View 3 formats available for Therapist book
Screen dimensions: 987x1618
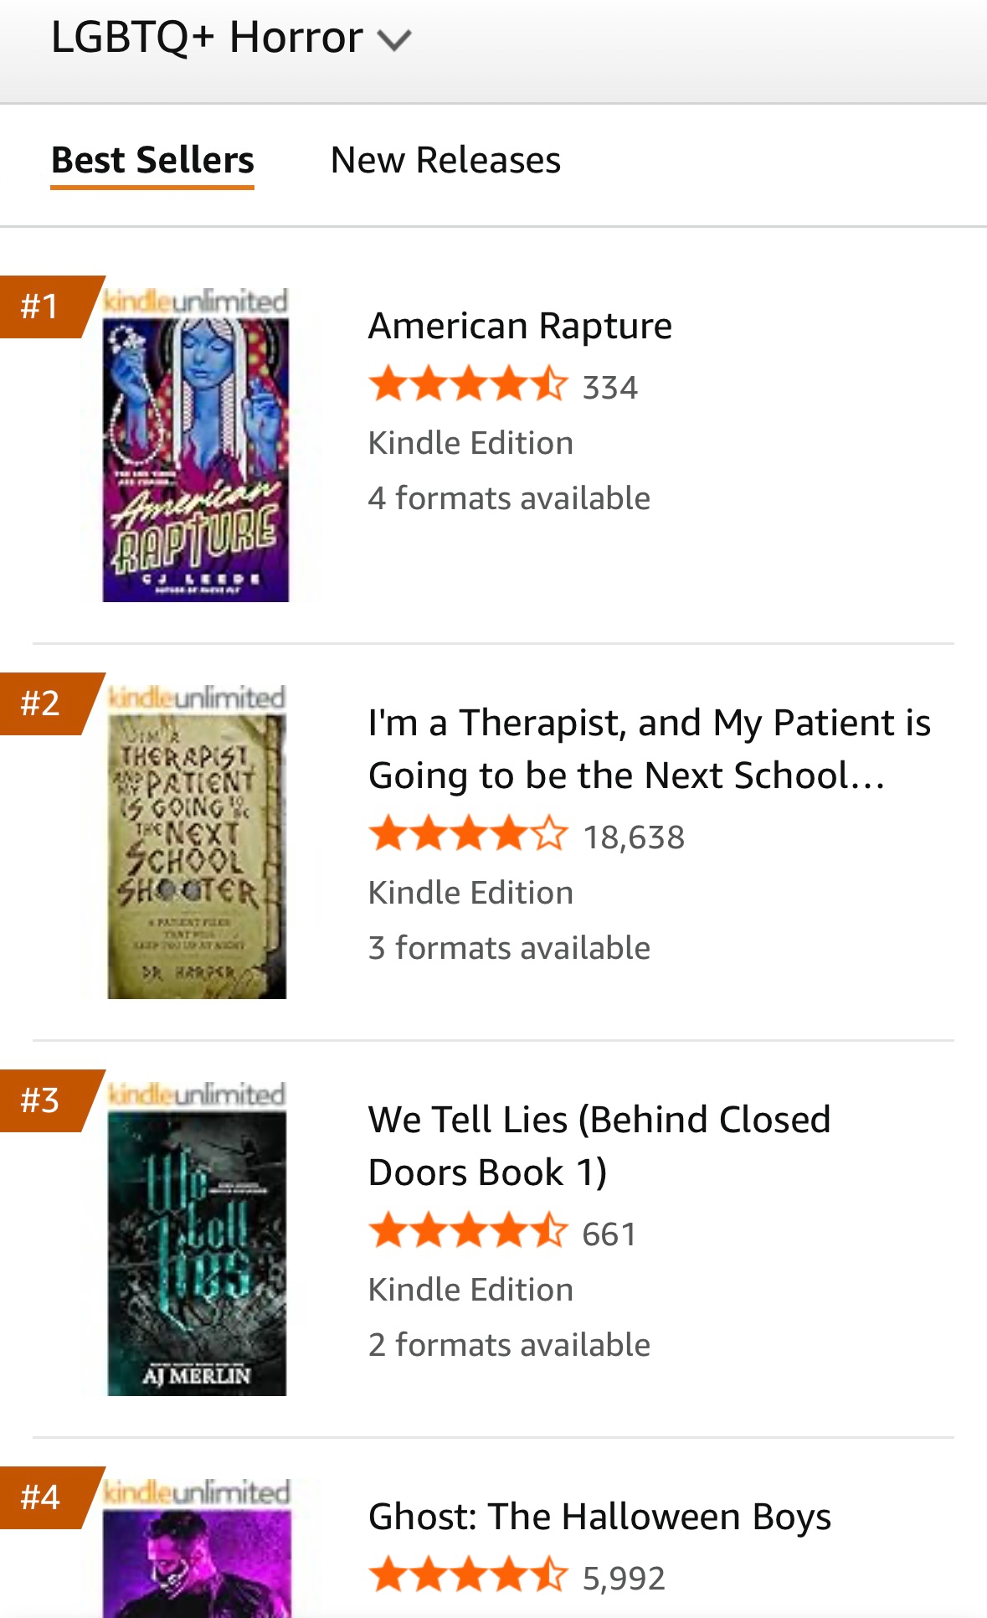pos(509,948)
